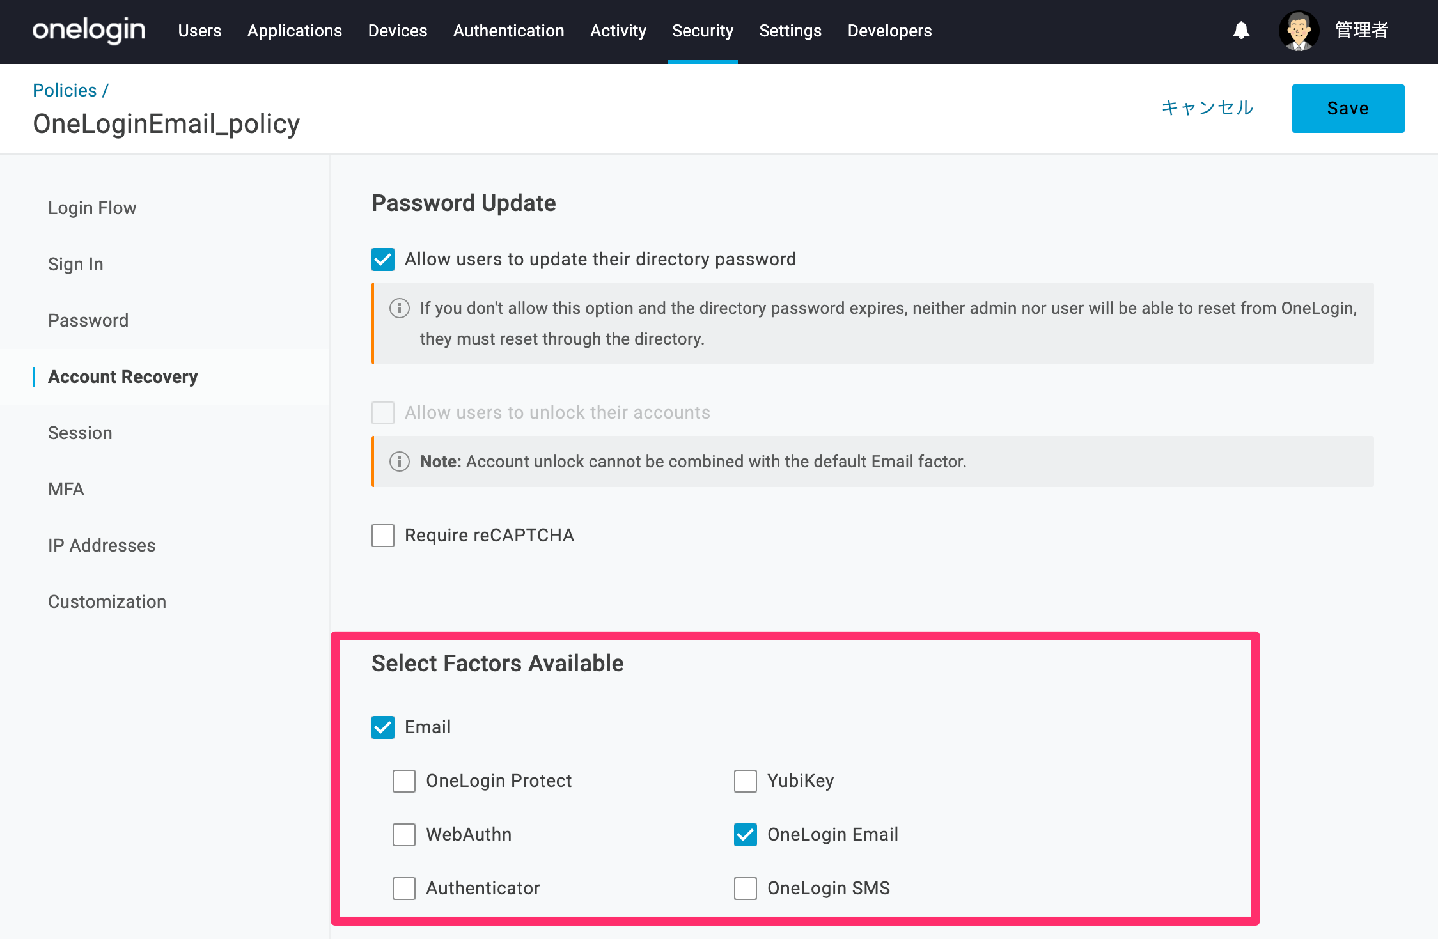Open the notifications bell
Image resolution: width=1438 pixels, height=939 pixels.
pyautogui.click(x=1241, y=30)
